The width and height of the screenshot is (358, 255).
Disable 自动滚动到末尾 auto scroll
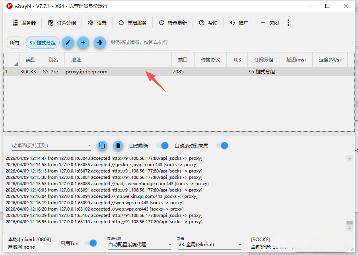coord(221,146)
